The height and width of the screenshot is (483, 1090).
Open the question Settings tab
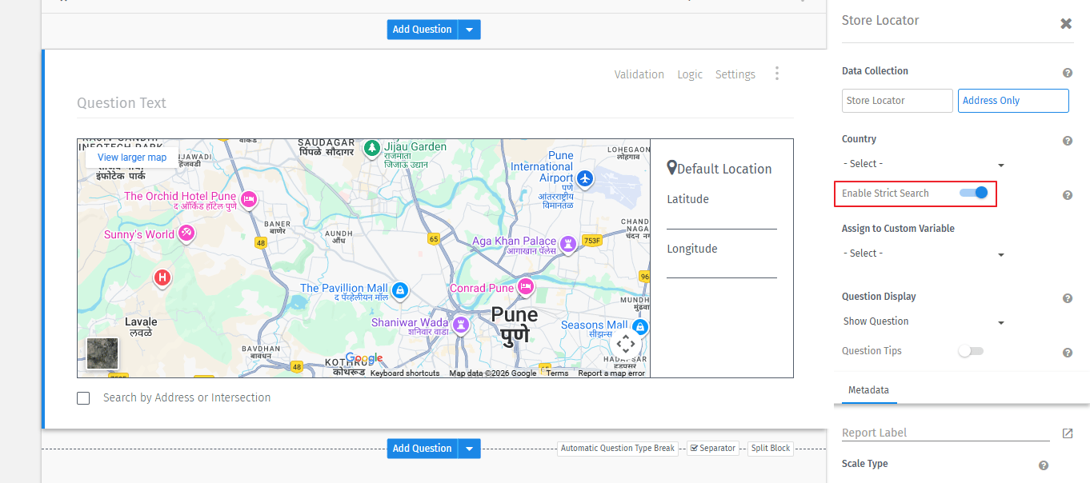click(735, 74)
